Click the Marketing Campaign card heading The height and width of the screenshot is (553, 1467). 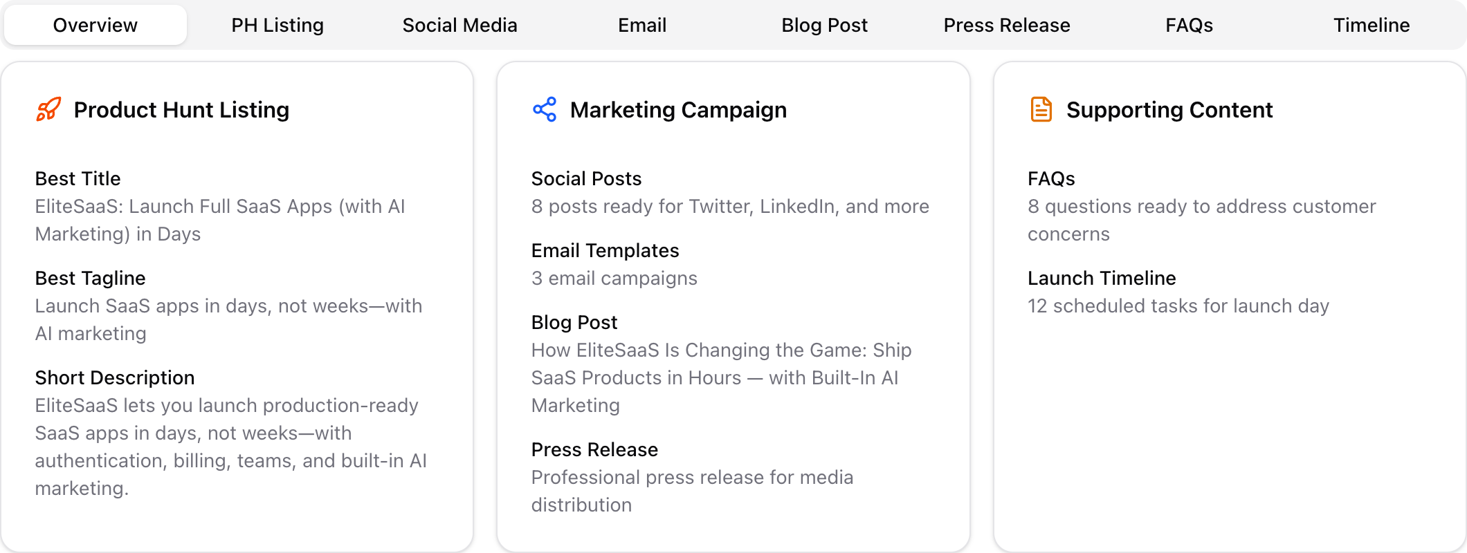[x=678, y=110]
